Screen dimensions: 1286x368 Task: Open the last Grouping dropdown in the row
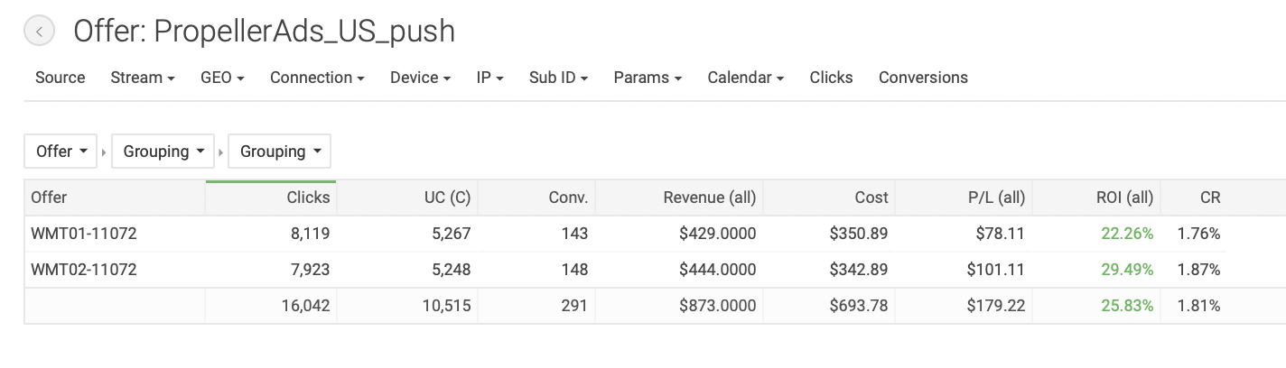coord(279,152)
